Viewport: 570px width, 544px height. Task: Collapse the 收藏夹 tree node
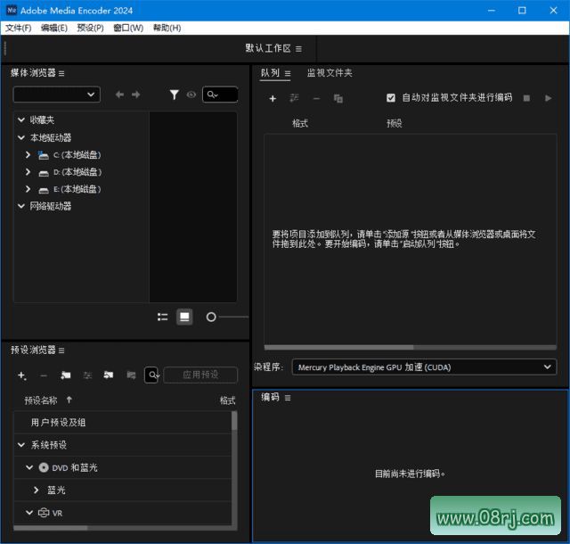pos(21,120)
